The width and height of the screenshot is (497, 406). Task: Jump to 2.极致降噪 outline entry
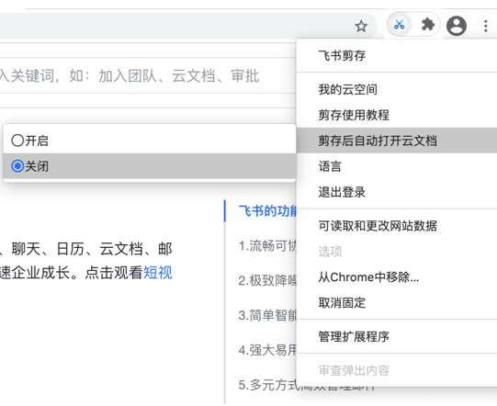click(268, 280)
